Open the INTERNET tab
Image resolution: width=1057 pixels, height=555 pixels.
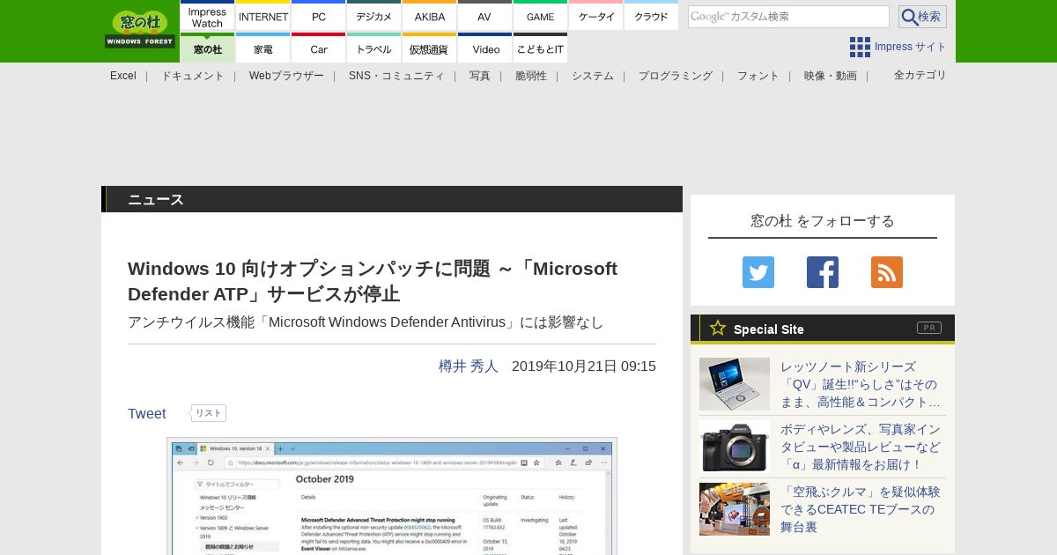(x=263, y=16)
